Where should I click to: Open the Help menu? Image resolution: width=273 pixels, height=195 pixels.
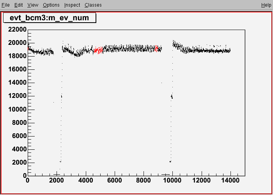266,5
